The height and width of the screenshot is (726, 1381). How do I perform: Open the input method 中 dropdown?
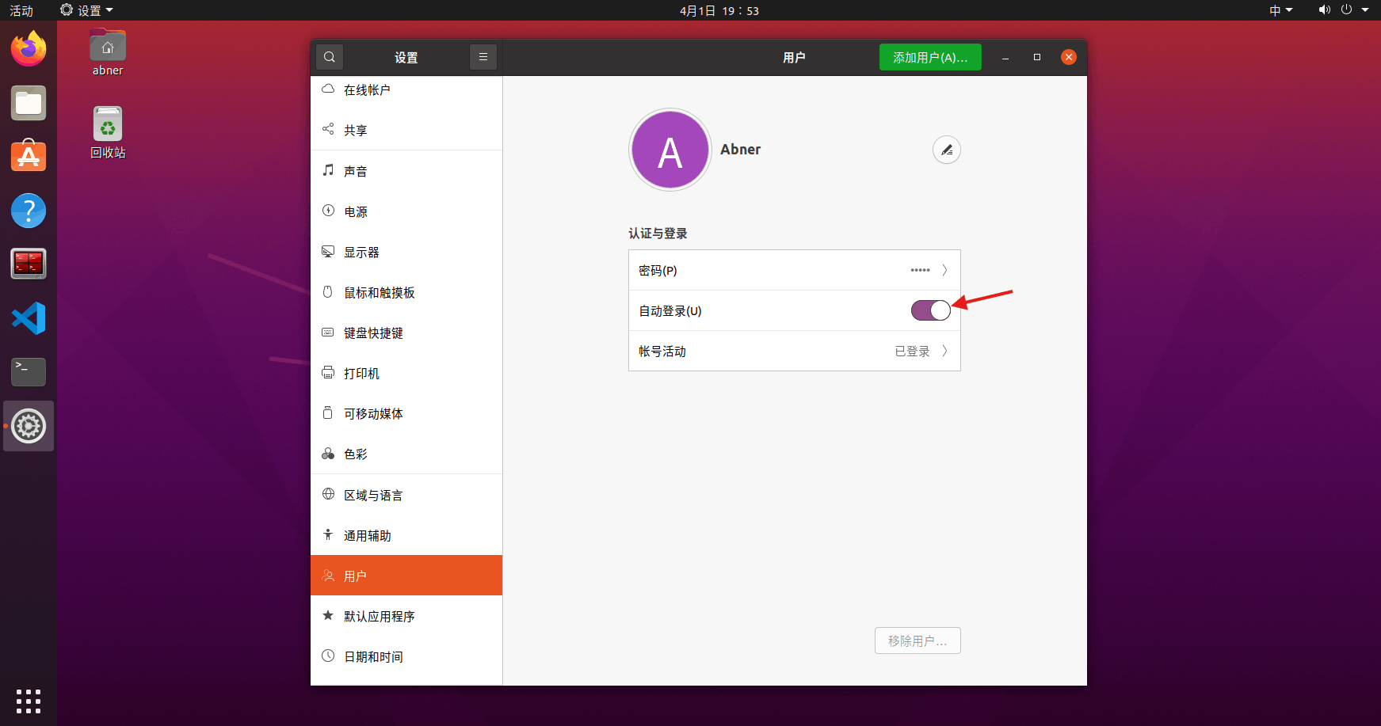pos(1280,10)
